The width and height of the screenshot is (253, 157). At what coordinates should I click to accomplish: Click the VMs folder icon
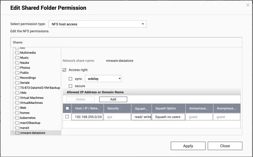[x=17, y=93]
